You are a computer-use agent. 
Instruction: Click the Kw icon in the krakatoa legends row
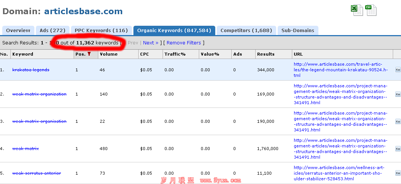click(398, 70)
